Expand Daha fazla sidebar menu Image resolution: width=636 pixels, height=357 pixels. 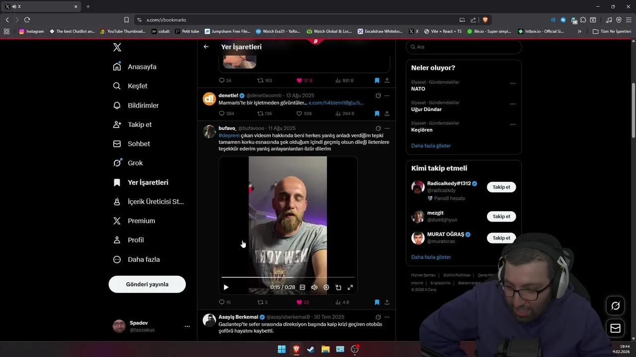click(x=136, y=259)
